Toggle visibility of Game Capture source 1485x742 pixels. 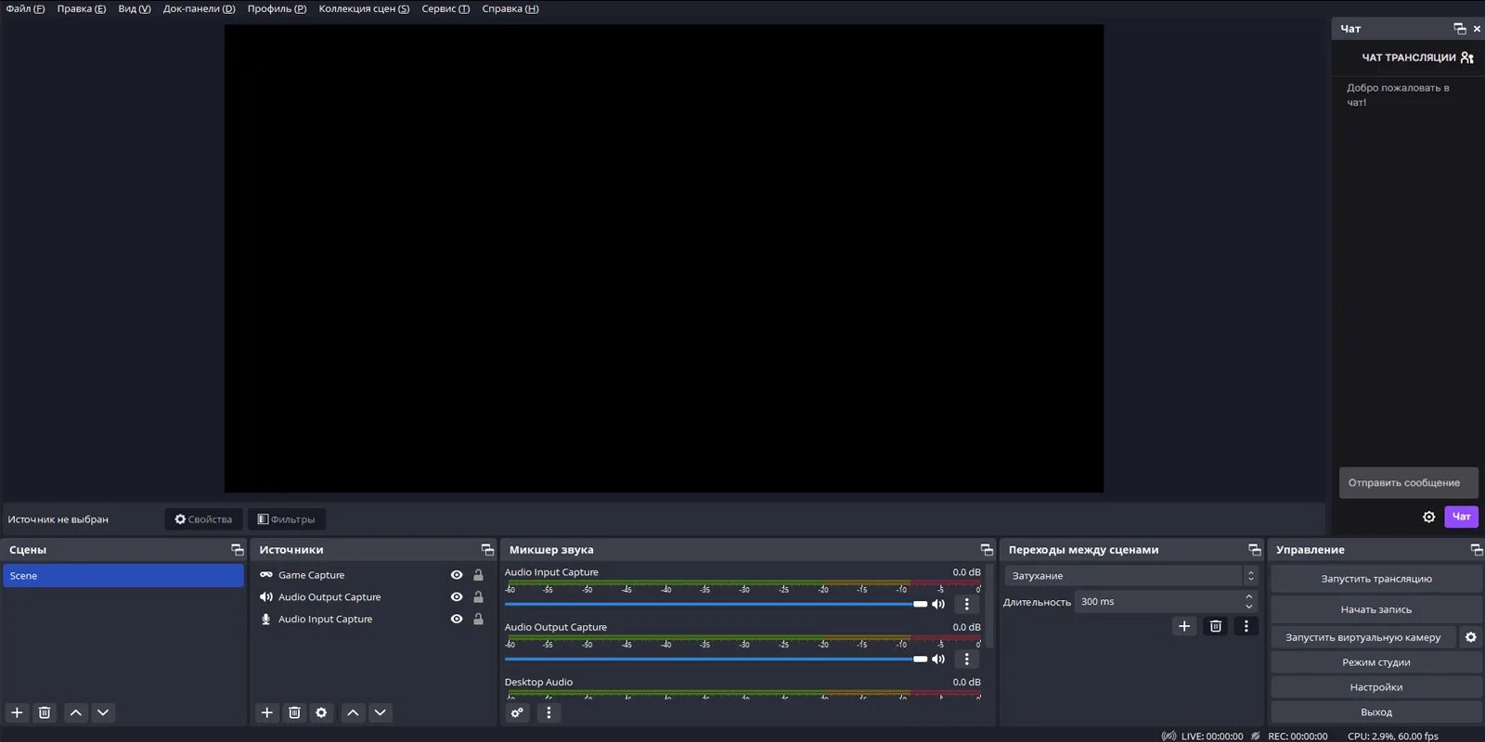click(x=457, y=575)
